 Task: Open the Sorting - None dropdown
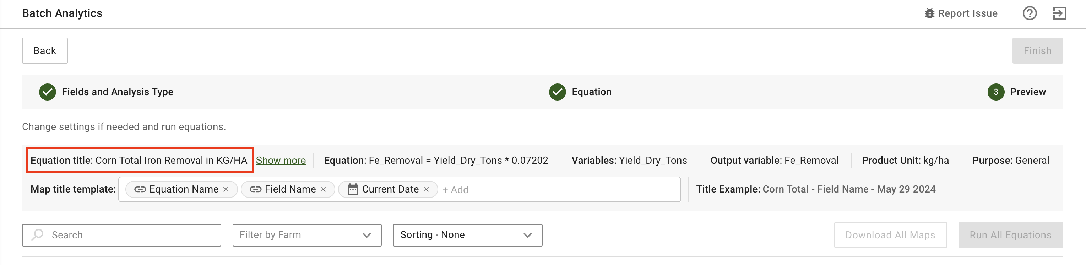click(467, 235)
